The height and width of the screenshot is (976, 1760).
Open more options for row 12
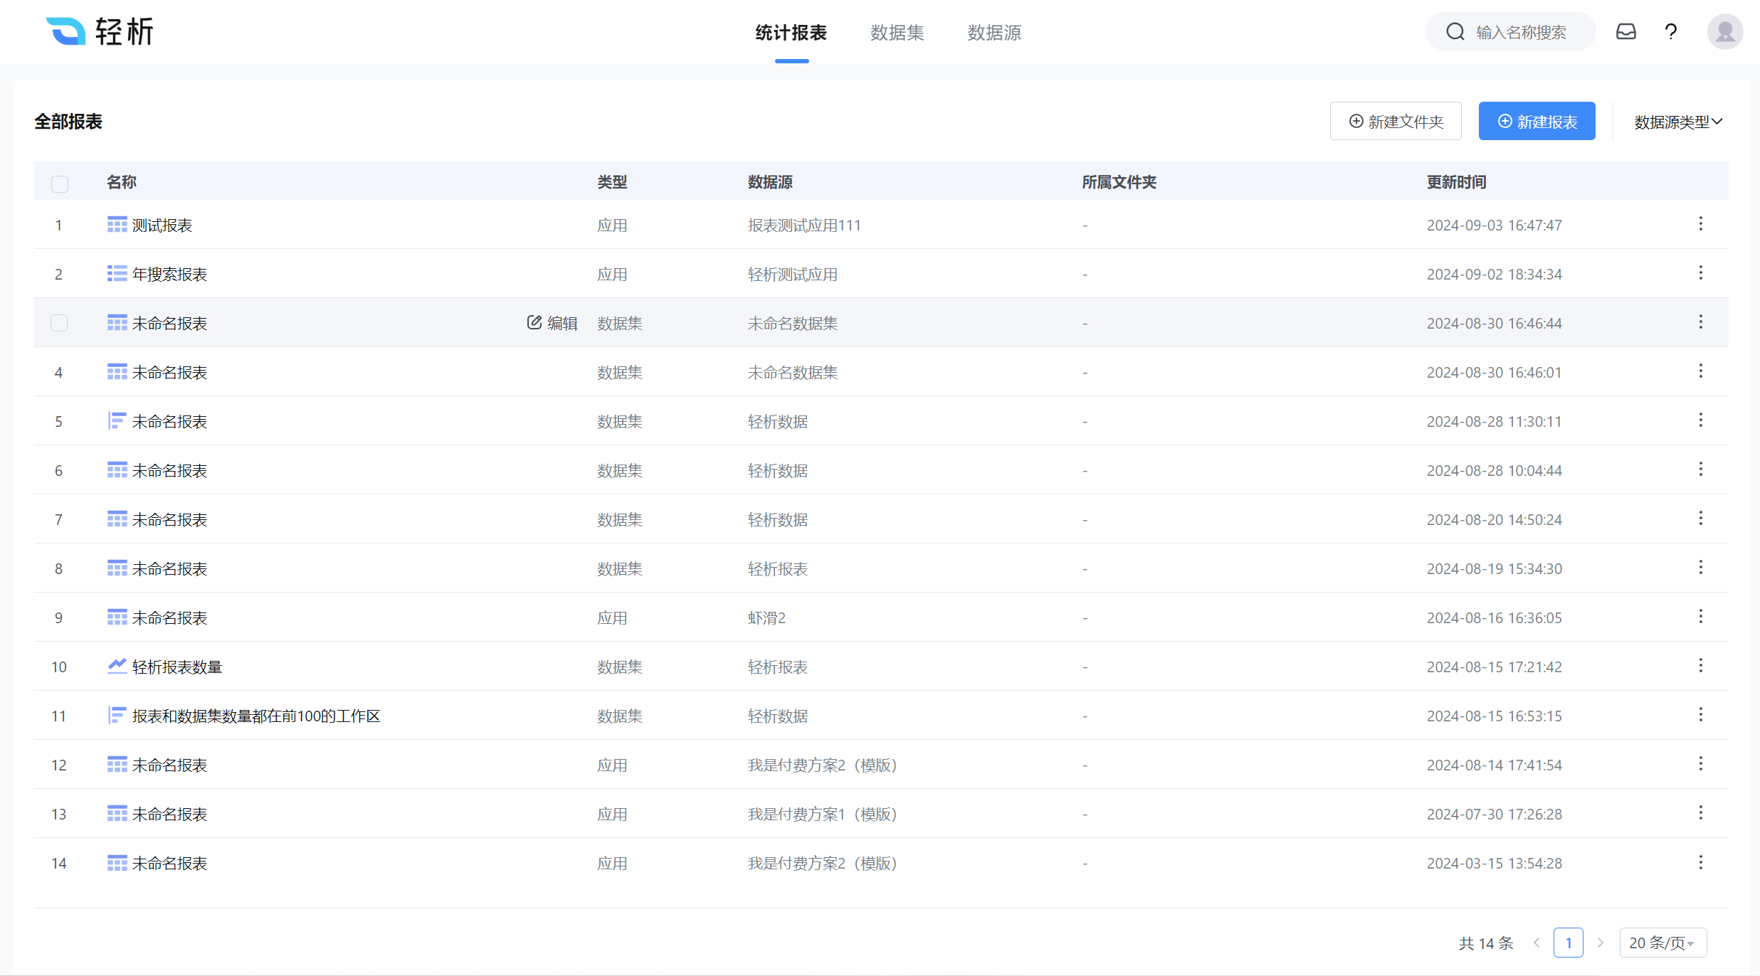pyautogui.click(x=1701, y=764)
